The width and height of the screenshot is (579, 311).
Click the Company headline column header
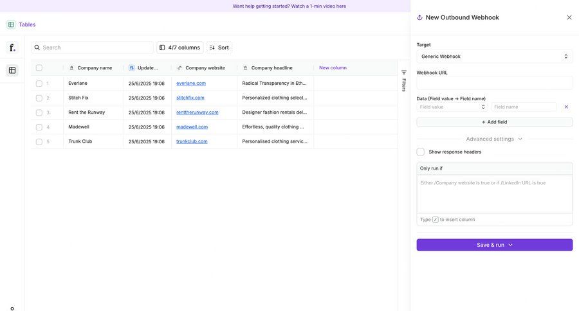click(x=275, y=68)
